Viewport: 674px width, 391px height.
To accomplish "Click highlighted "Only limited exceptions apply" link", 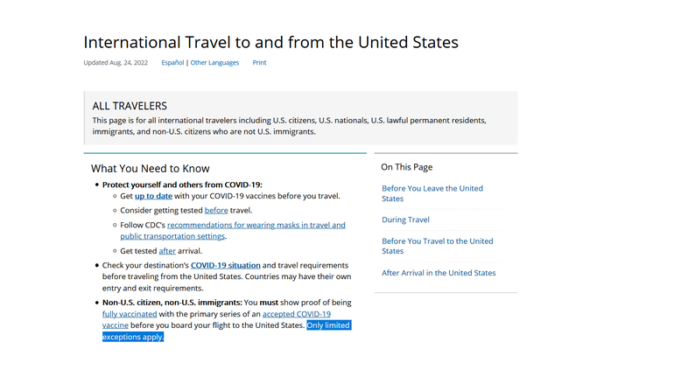I will (328, 325).
